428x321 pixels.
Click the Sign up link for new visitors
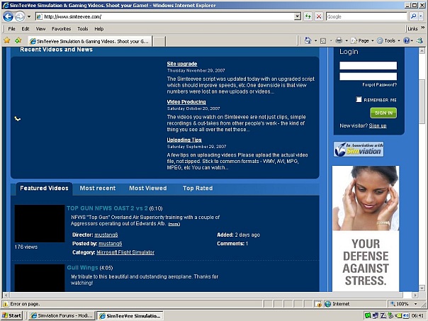click(x=378, y=126)
